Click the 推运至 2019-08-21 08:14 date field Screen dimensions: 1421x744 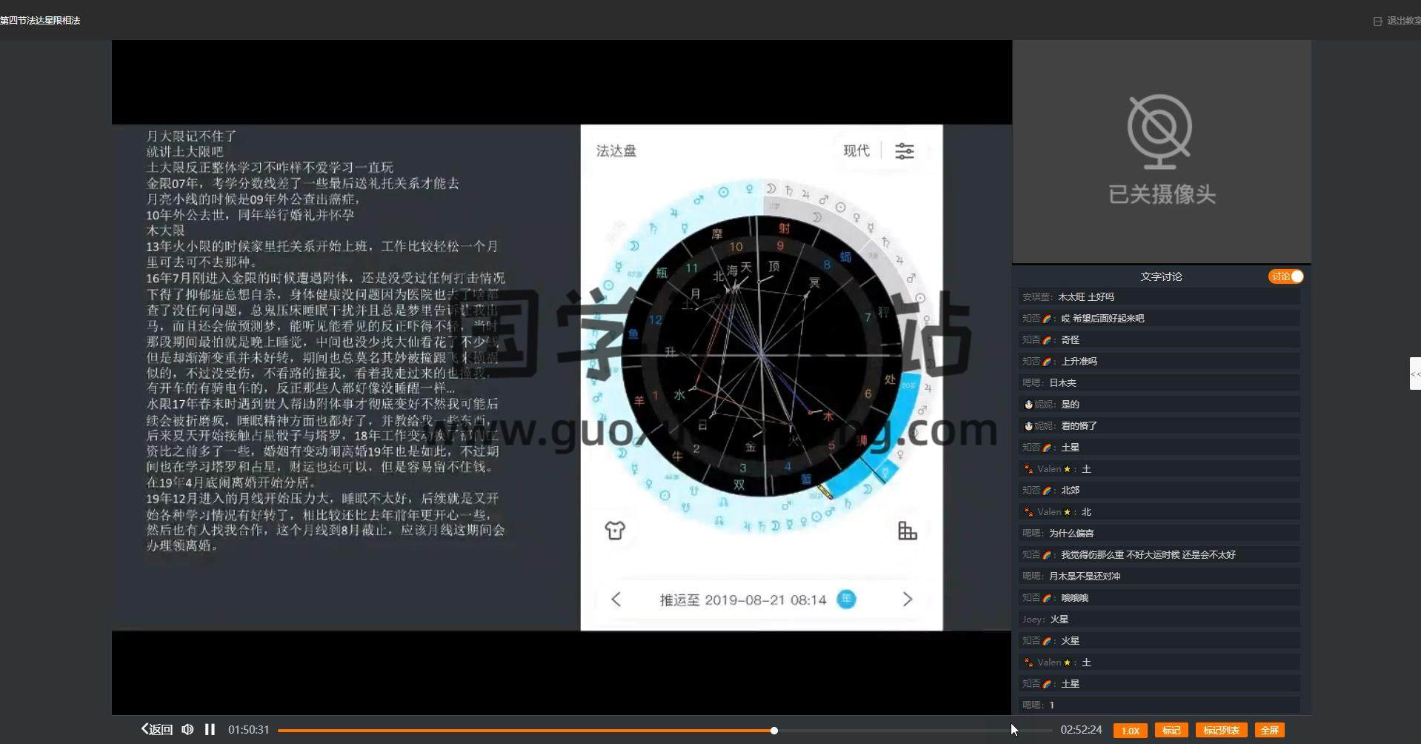click(x=743, y=600)
